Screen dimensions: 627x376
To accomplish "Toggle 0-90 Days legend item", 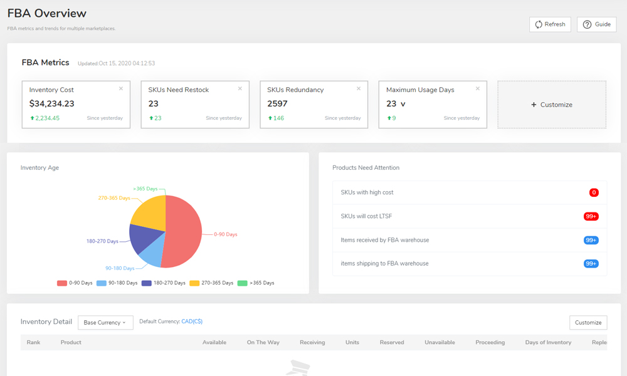I will tap(75, 283).
